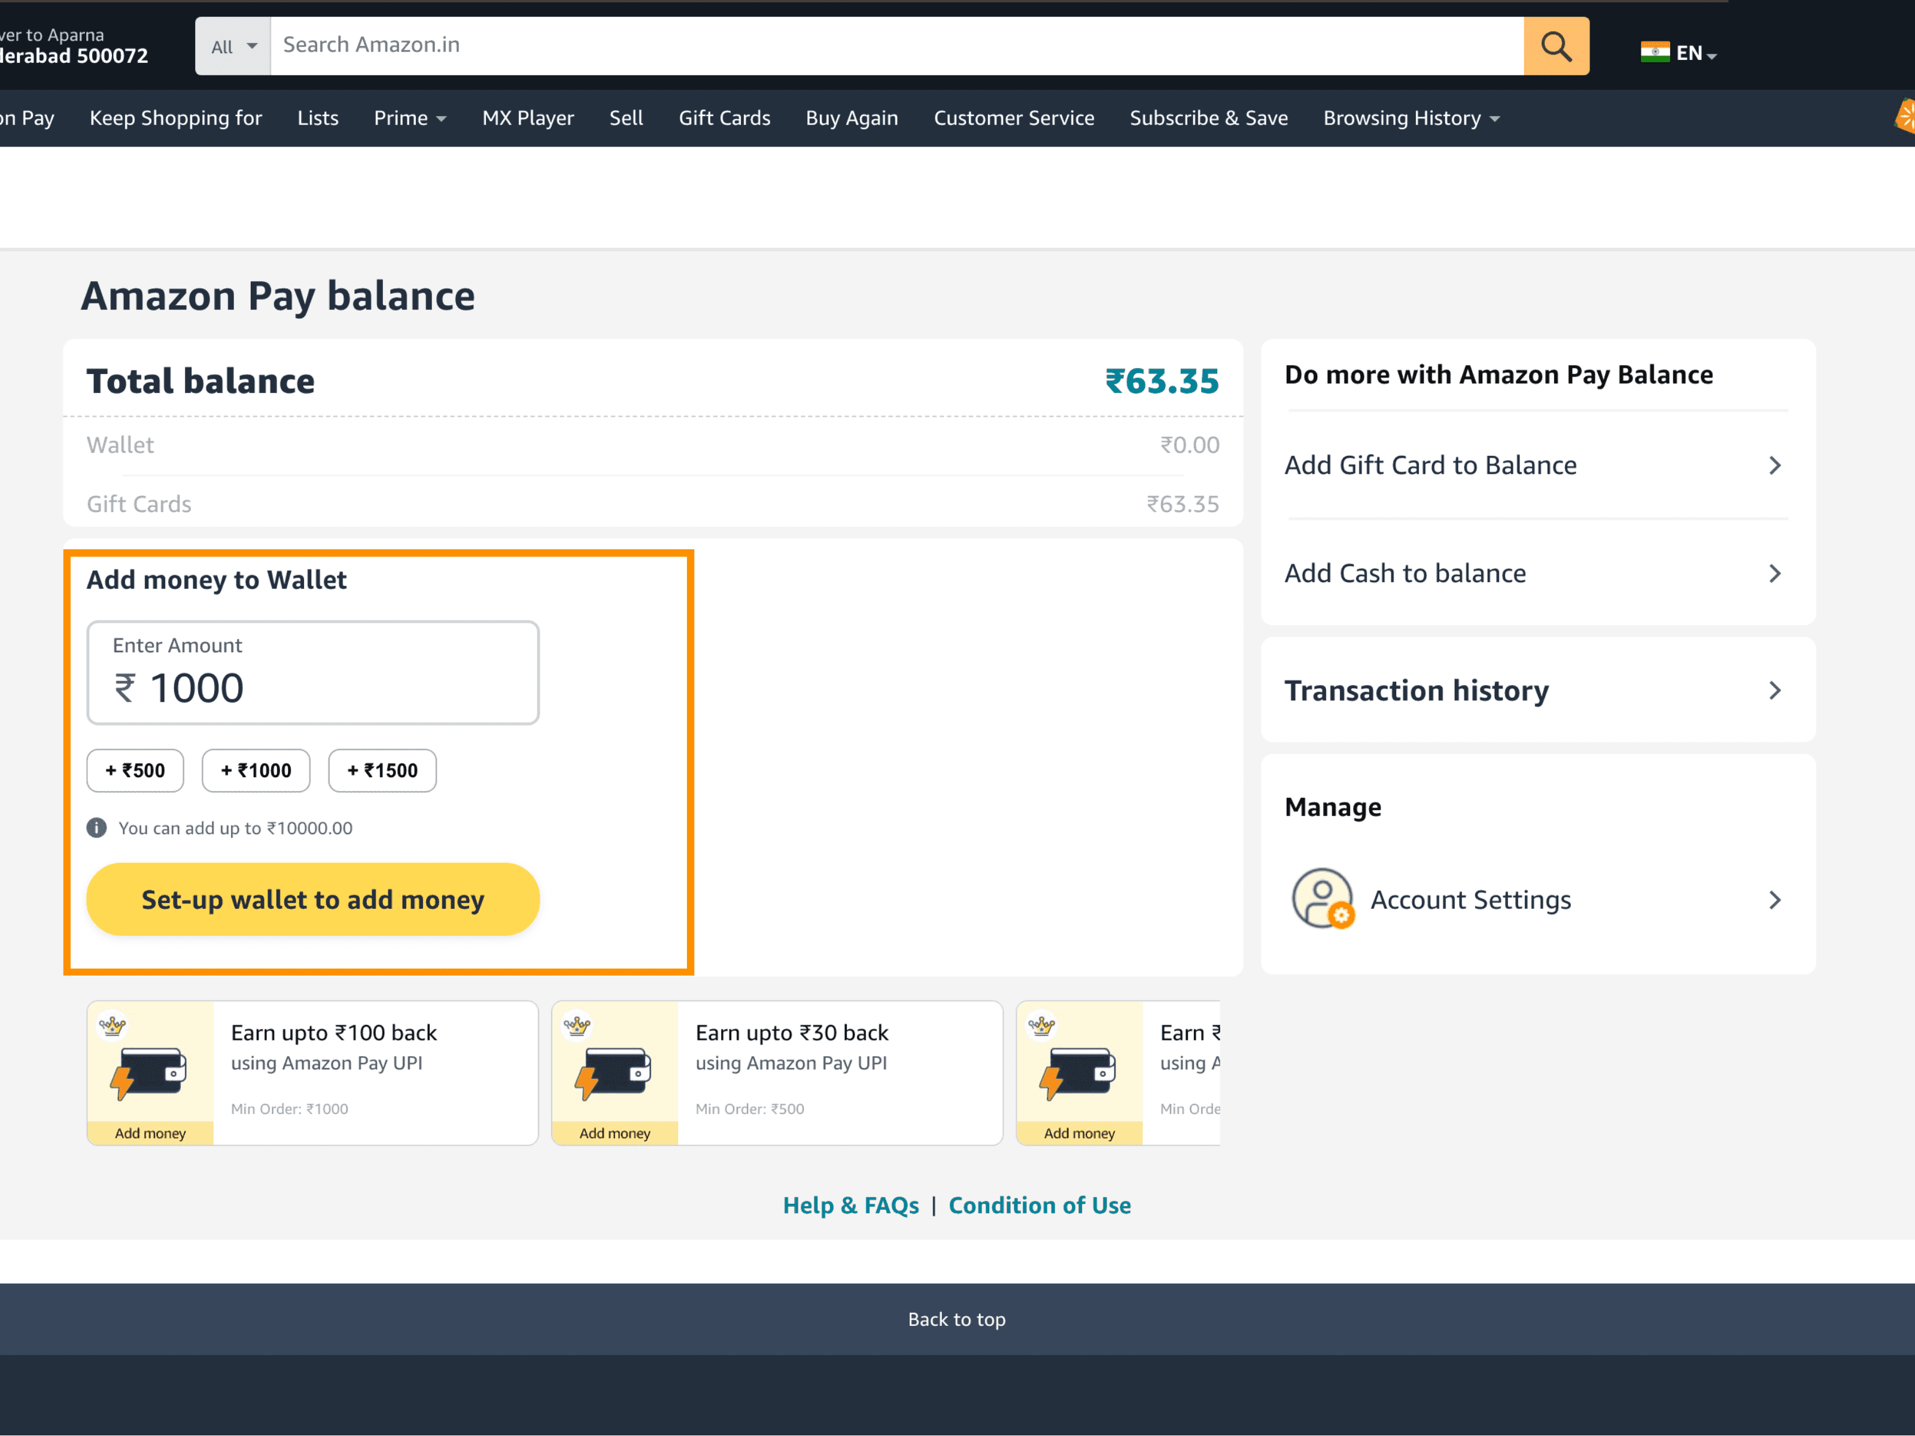
Task: Open the Sell nav item
Action: pyautogui.click(x=626, y=118)
